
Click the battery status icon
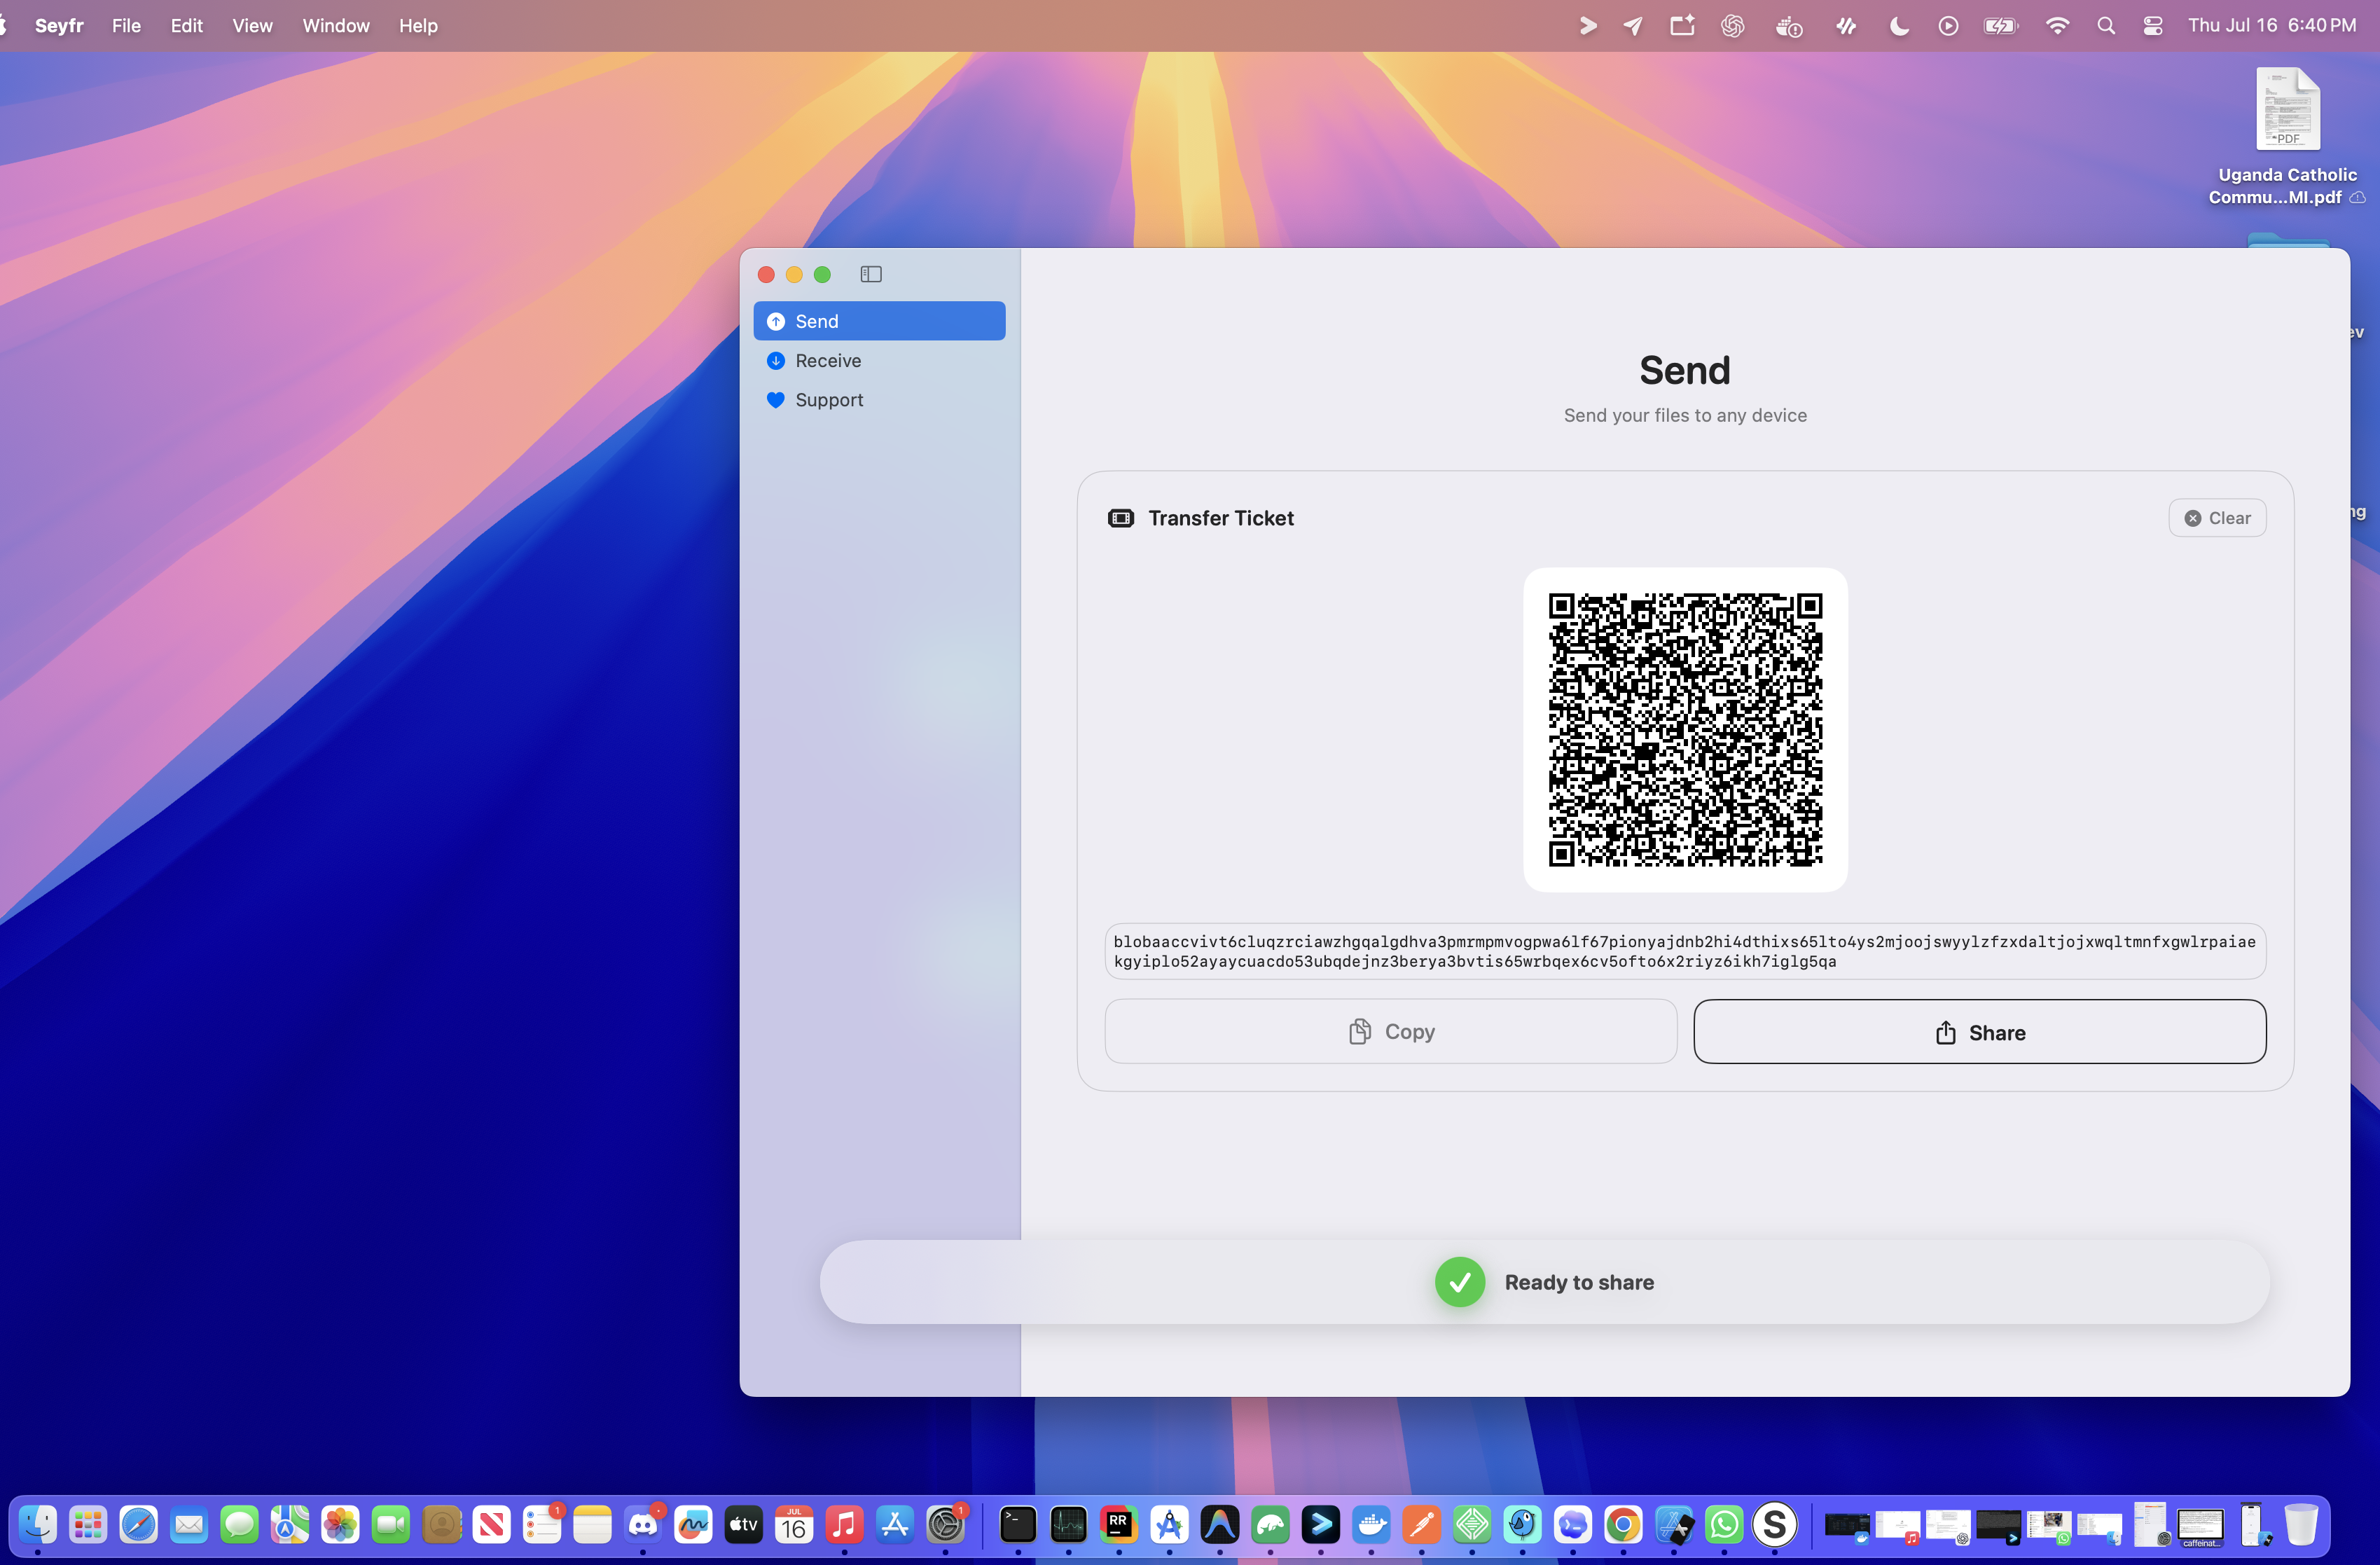point(2000,25)
